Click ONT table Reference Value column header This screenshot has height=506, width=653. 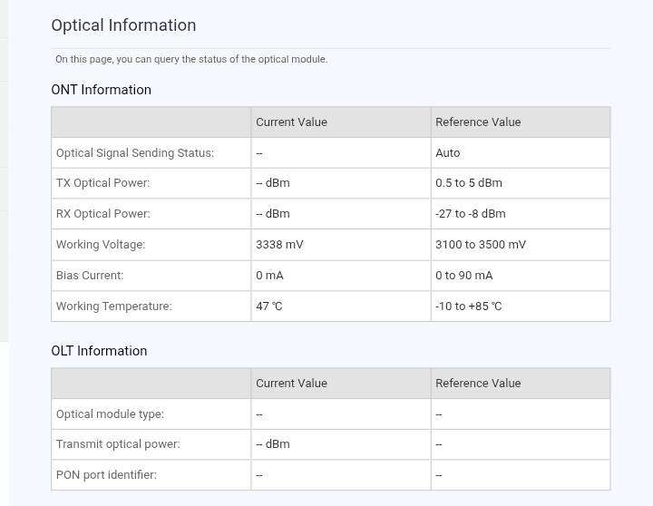(x=478, y=122)
